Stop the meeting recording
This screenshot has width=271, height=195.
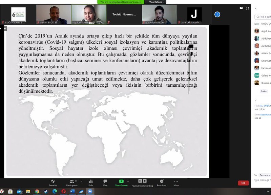pos(145,181)
